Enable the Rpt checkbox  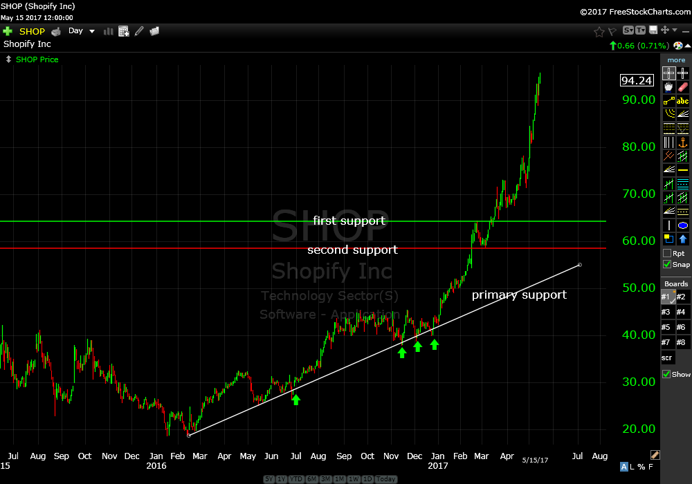point(667,253)
